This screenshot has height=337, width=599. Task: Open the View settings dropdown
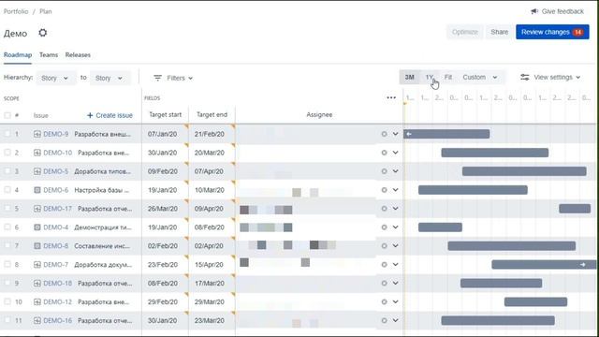(x=550, y=77)
